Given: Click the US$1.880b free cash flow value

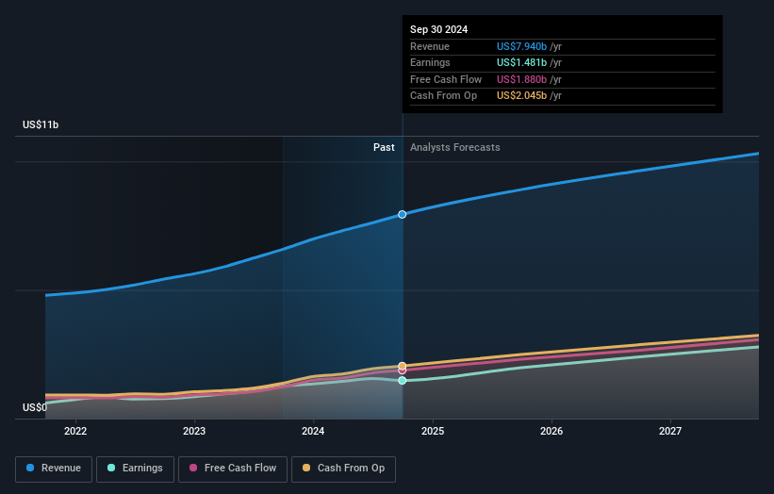Looking at the screenshot, I should 521,79.
